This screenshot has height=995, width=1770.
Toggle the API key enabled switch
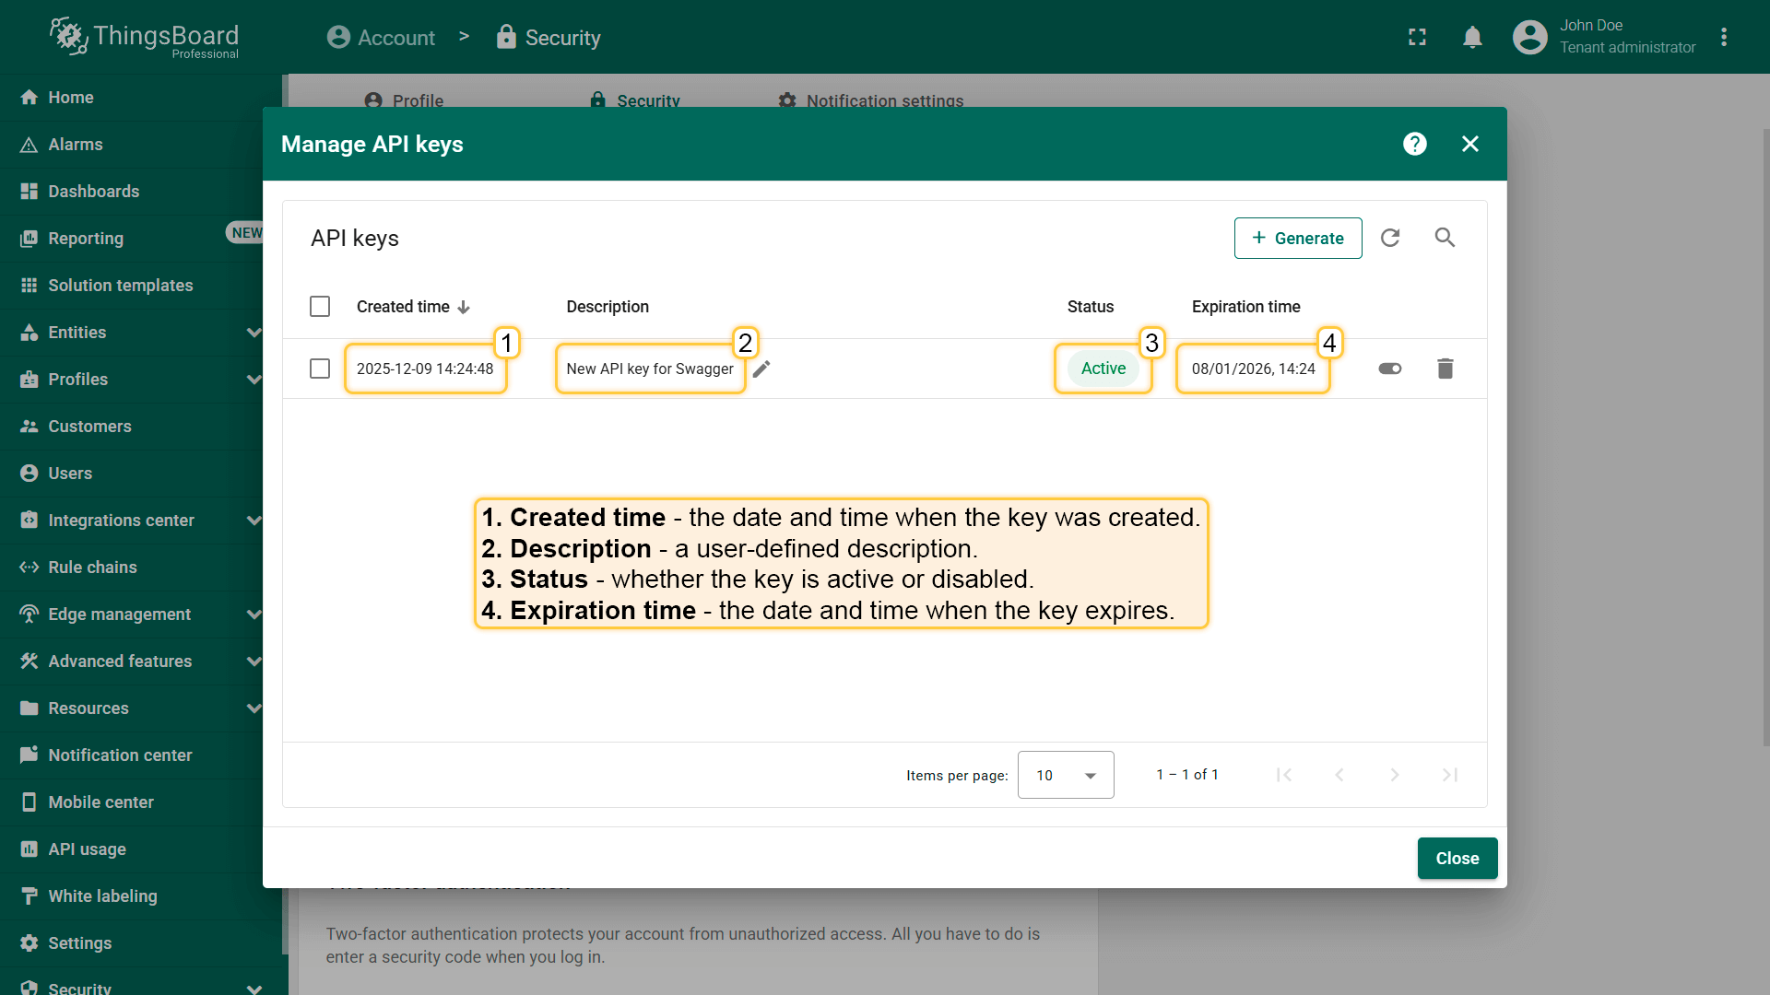1389,369
